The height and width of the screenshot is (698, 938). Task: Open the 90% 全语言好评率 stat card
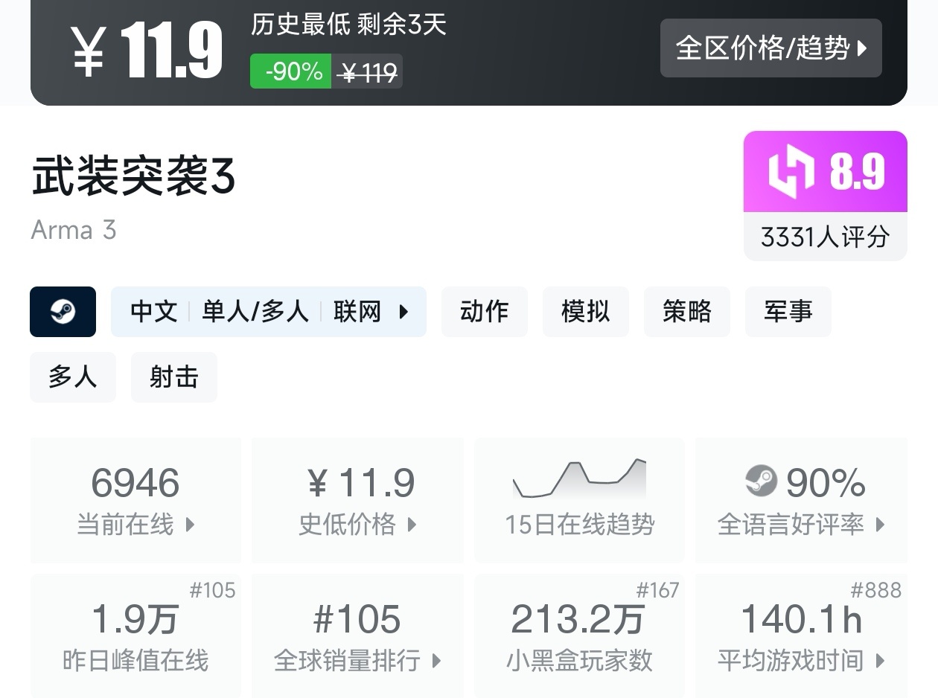pos(801,500)
